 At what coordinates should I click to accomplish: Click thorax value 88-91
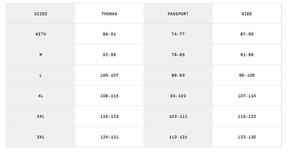pyautogui.click(x=109, y=34)
